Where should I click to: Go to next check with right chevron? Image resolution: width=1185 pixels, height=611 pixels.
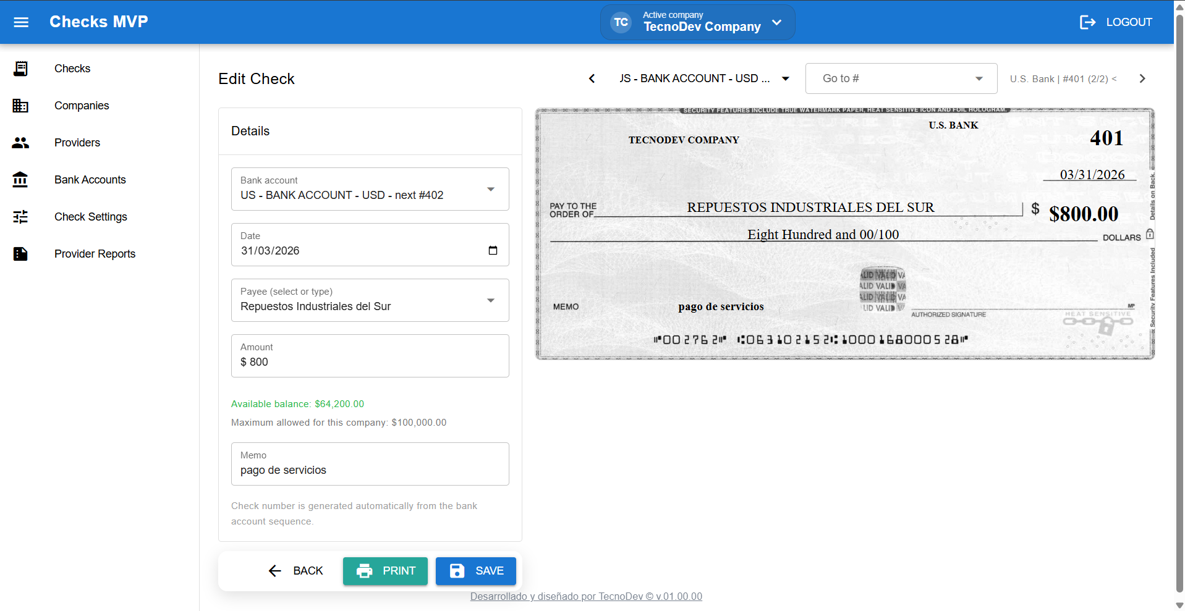tap(1142, 78)
